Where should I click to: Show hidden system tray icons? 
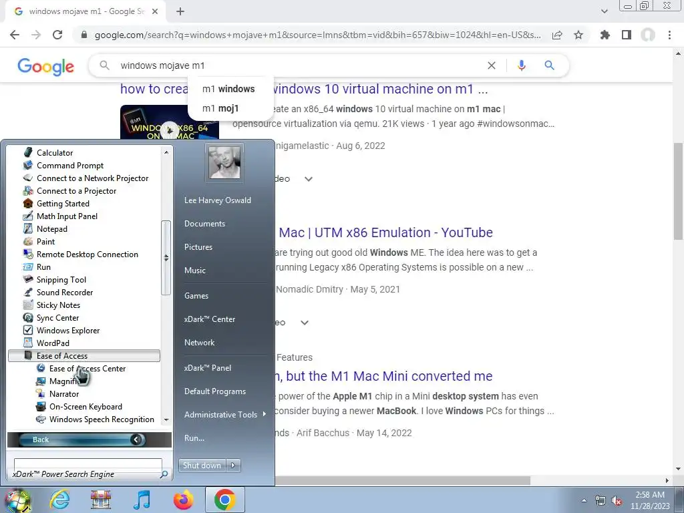coord(584,500)
